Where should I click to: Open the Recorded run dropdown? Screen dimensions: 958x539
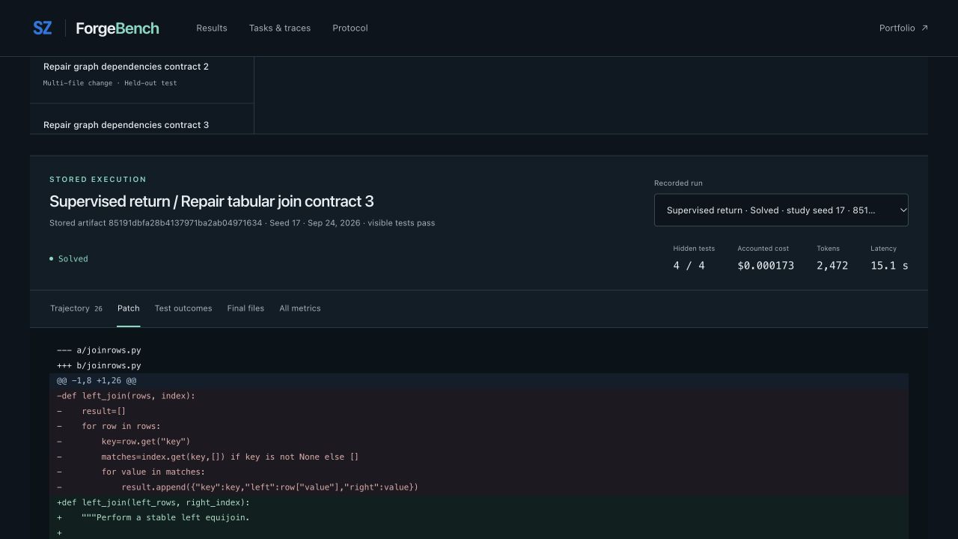coord(781,210)
